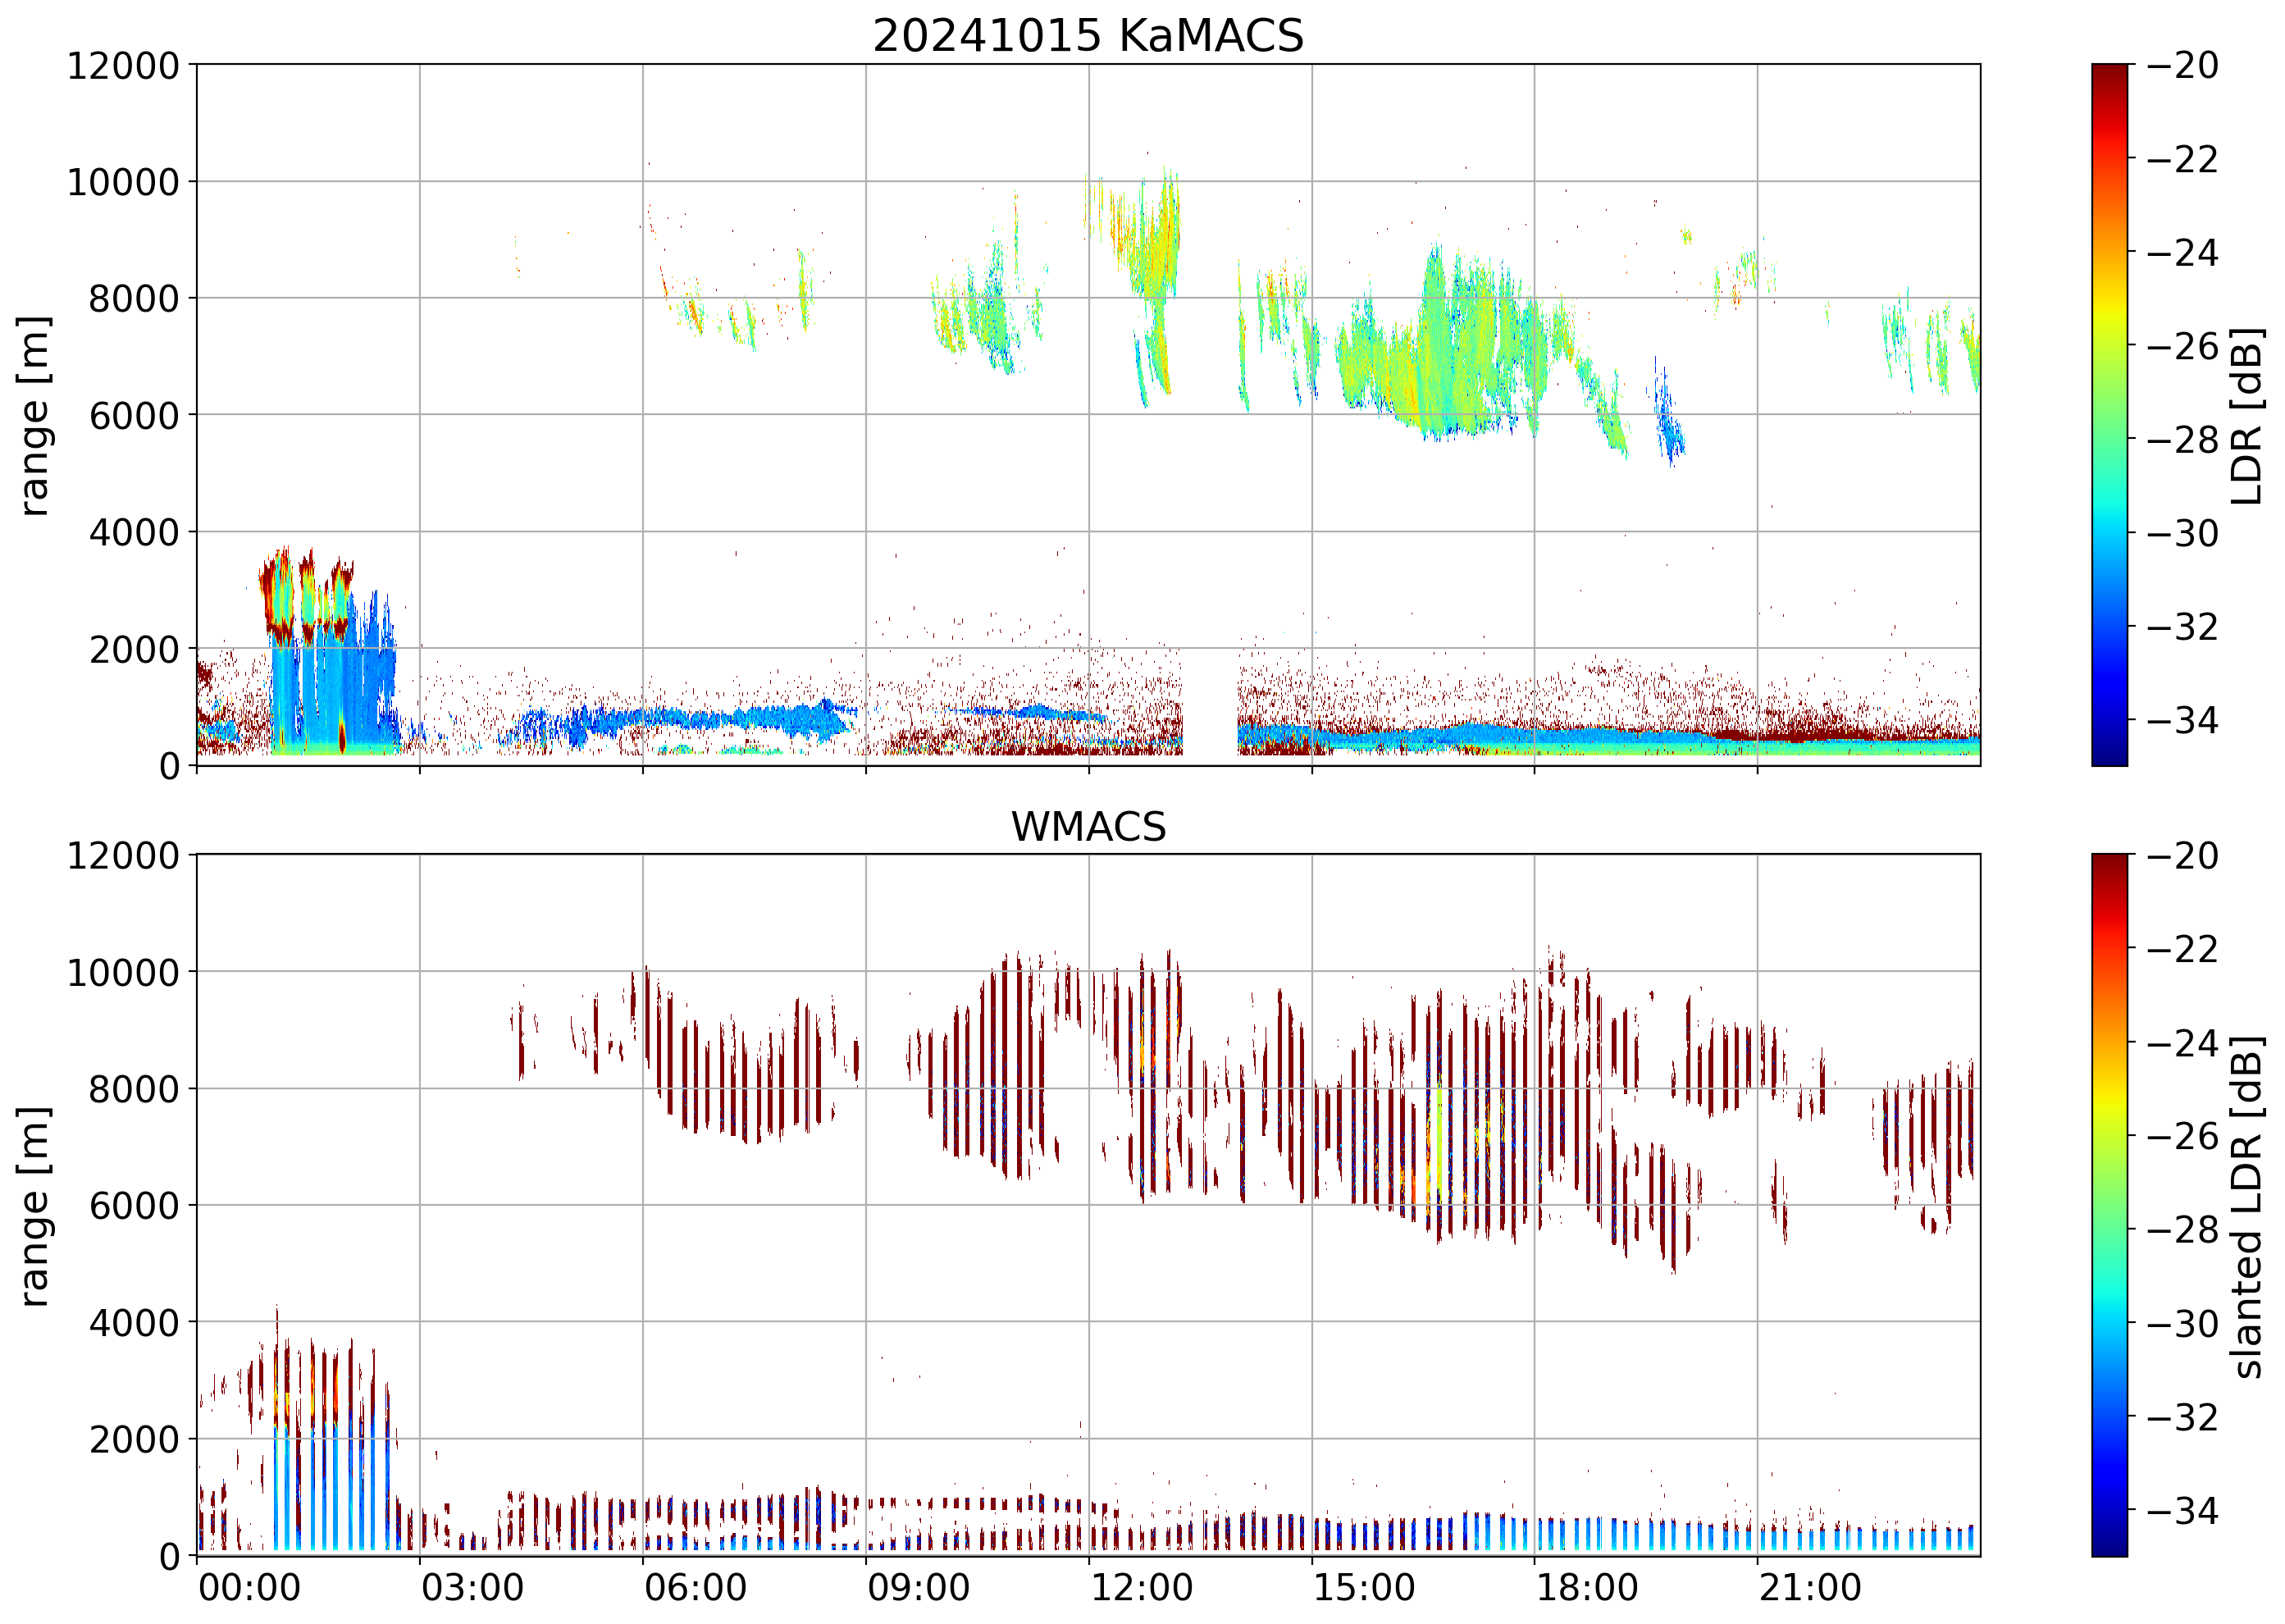The height and width of the screenshot is (1624, 2285).
Task: Click the 'WMACS' subplot title
Action: pos(1088,827)
